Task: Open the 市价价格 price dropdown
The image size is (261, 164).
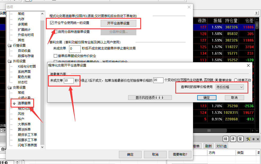Action: tap(230, 87)
